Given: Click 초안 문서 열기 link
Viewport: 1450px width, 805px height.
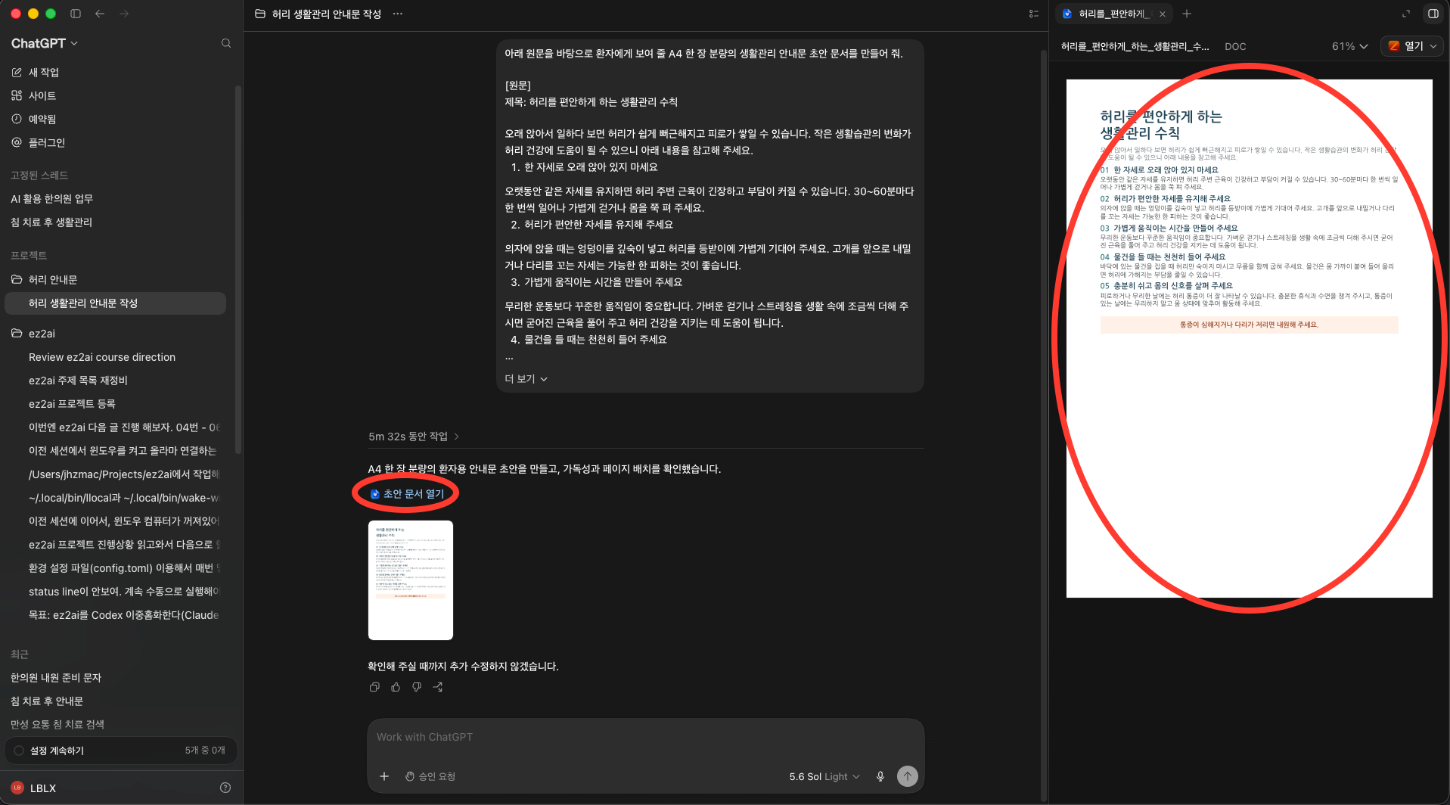Looking at the screenshot, I should click(407, 494).
